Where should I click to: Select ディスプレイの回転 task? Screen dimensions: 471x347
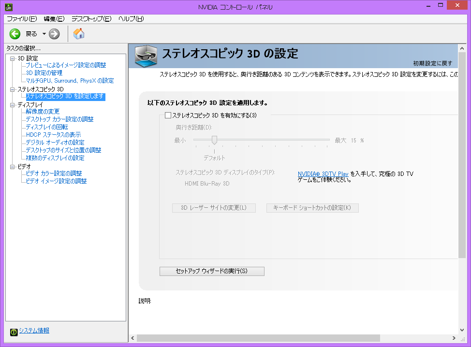click(x=47, y=127)
